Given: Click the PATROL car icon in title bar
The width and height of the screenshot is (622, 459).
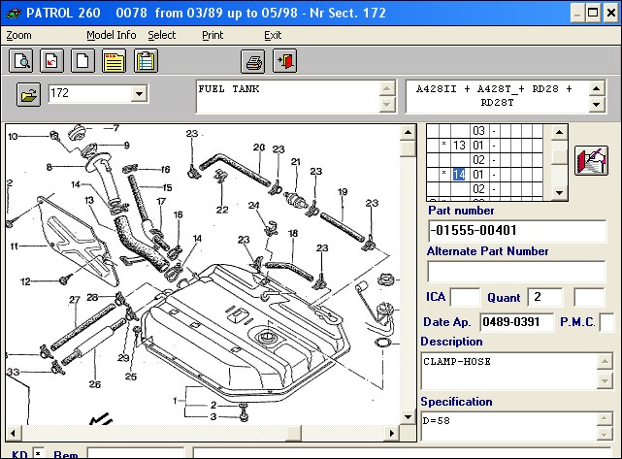Looking at the screenshot, I should (x=13, y=14).
